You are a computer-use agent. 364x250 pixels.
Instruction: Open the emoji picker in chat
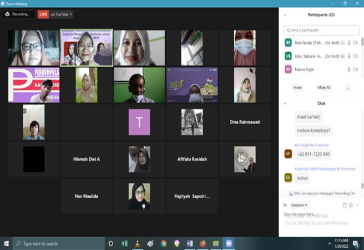(x=351, y=205)
